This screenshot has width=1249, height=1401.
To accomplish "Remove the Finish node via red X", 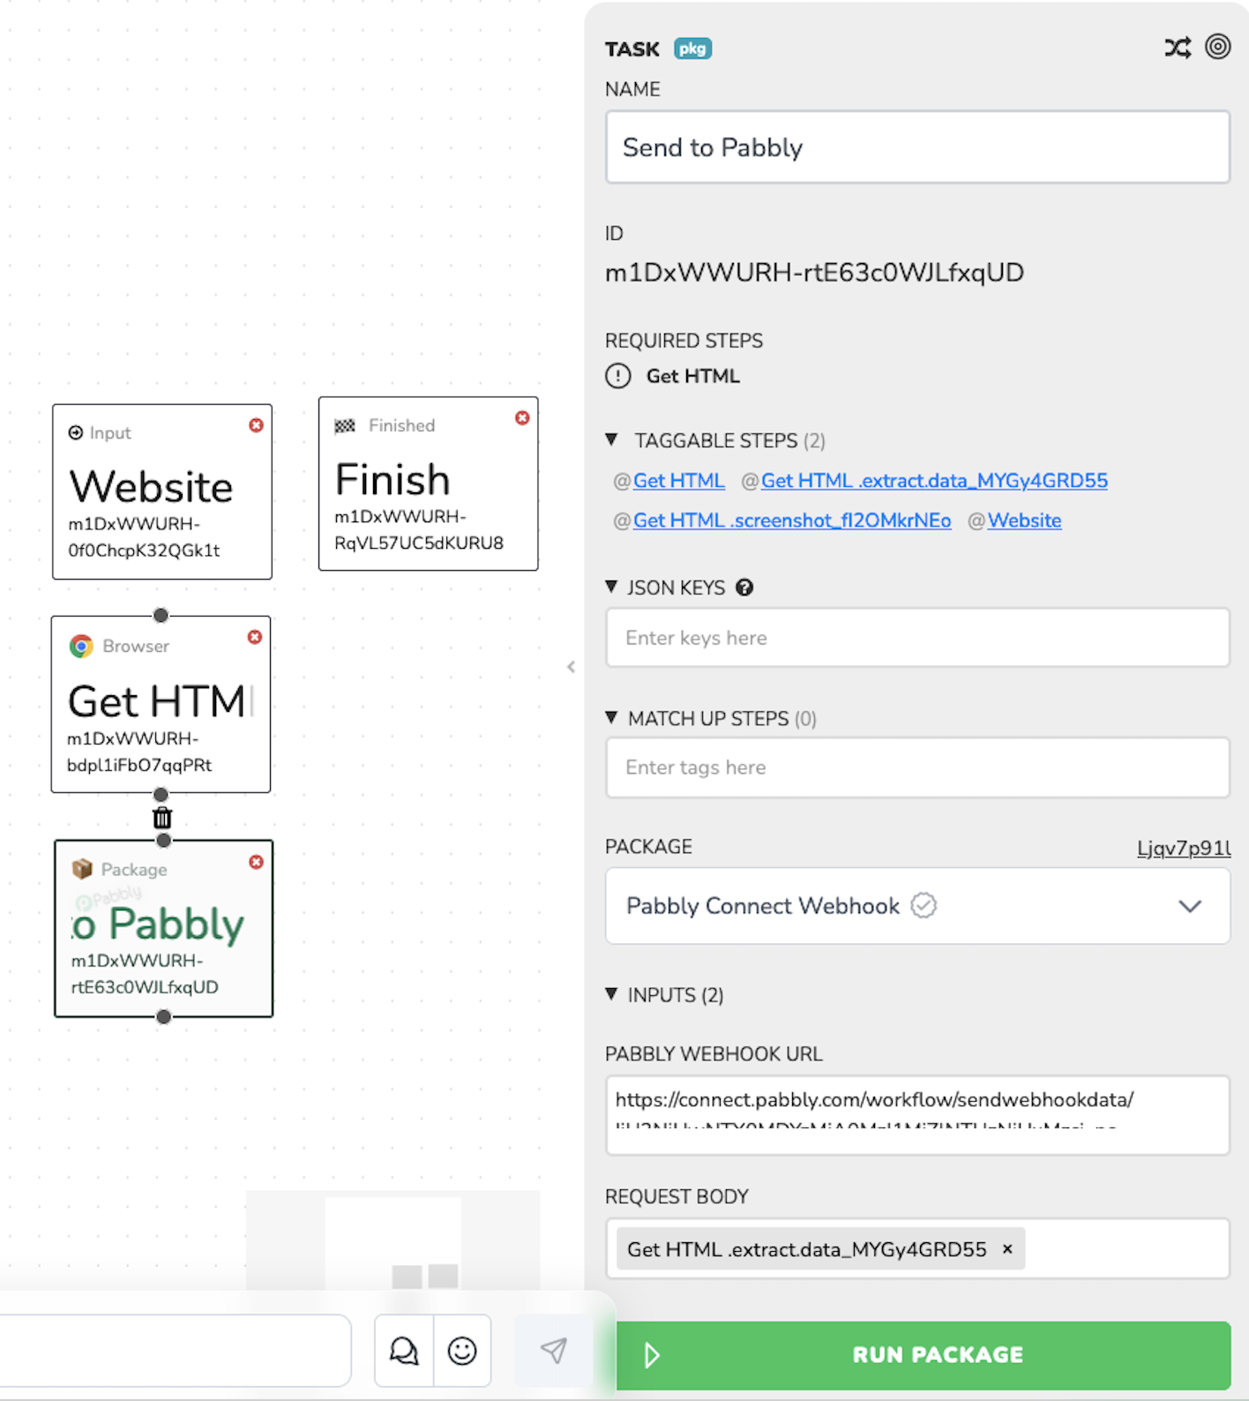I will tap(522, 418).
